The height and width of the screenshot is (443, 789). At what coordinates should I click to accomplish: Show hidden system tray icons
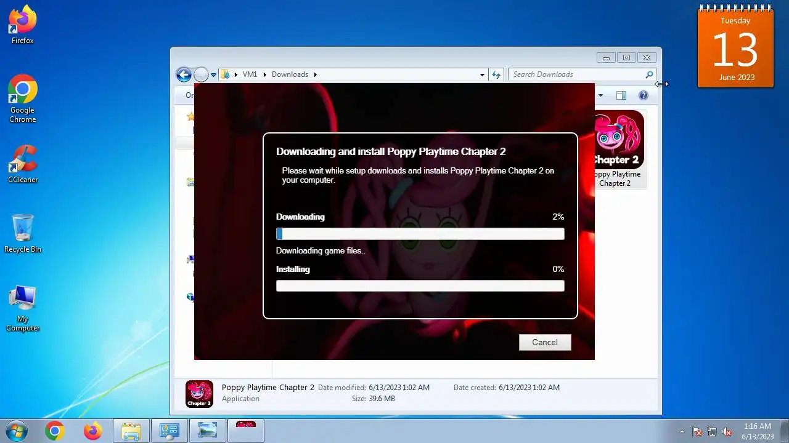coord(682,431)
